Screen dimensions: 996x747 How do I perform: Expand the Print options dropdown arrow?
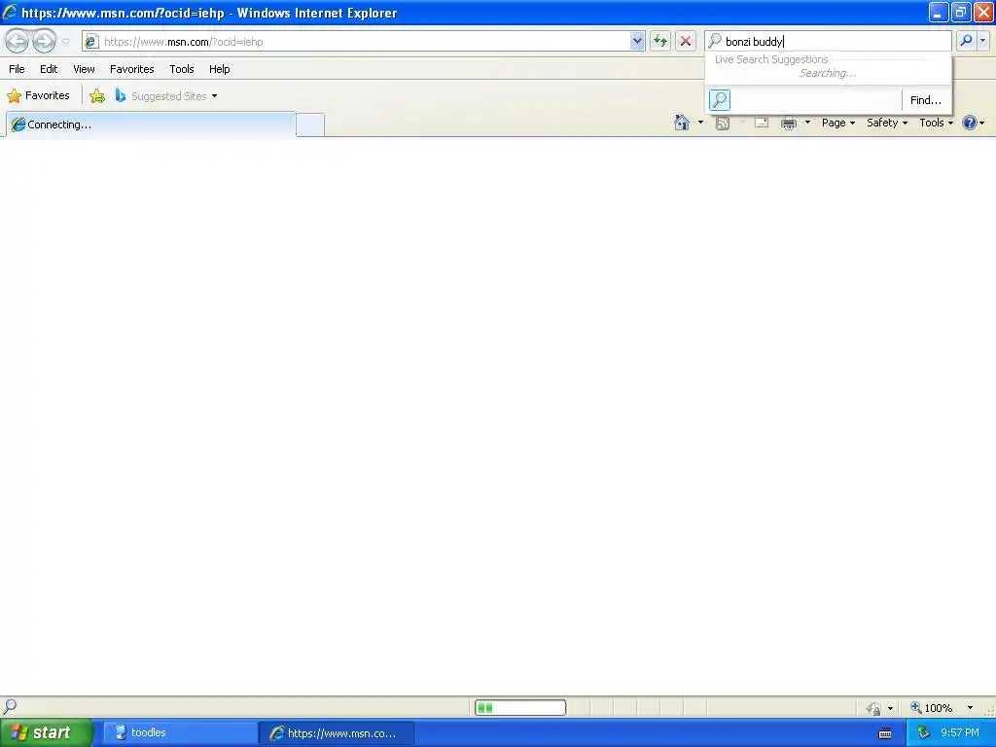coord(807,123)
